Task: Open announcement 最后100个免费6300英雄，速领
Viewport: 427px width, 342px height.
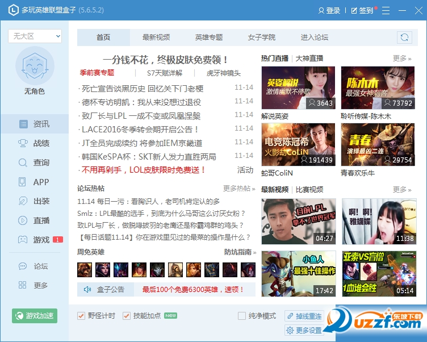Action: (193, 289)
